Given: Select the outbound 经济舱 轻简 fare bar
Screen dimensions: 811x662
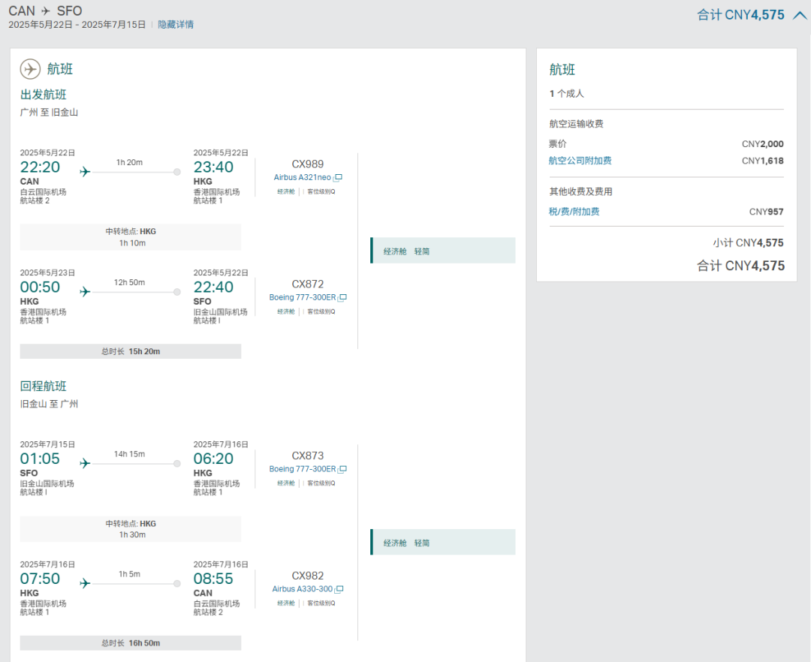Looking at the screenshot, I should tap(443, 251).
